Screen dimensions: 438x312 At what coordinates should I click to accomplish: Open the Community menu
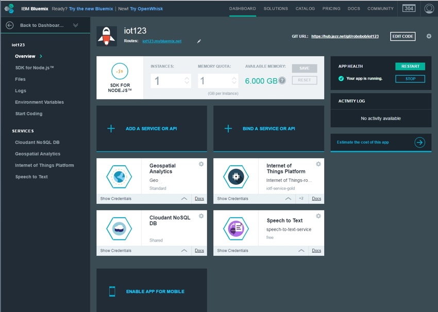[380, 9]
